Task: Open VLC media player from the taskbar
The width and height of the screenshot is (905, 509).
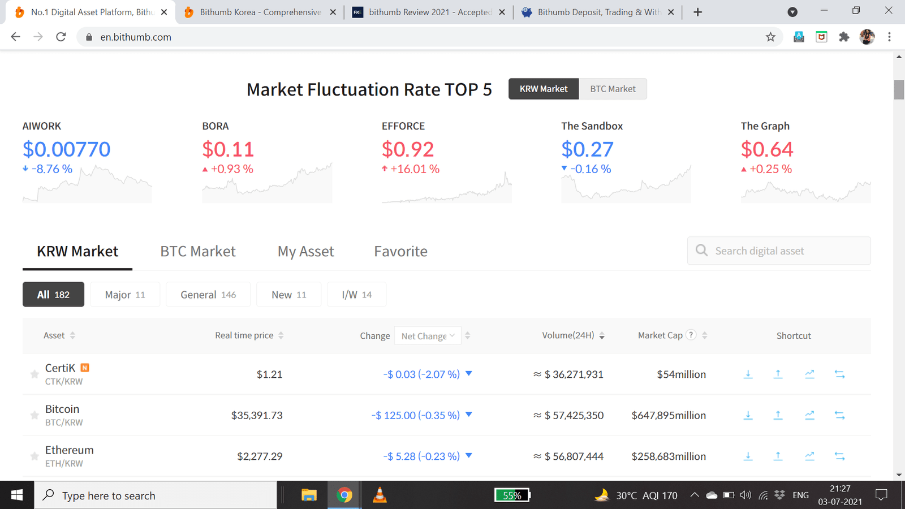Action: (x=380, y=495)
